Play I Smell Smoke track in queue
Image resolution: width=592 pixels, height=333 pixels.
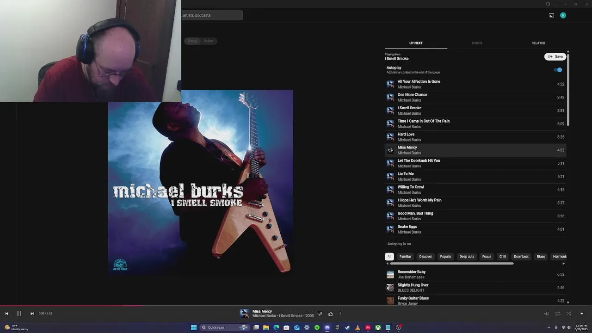(x=475, y=111)
